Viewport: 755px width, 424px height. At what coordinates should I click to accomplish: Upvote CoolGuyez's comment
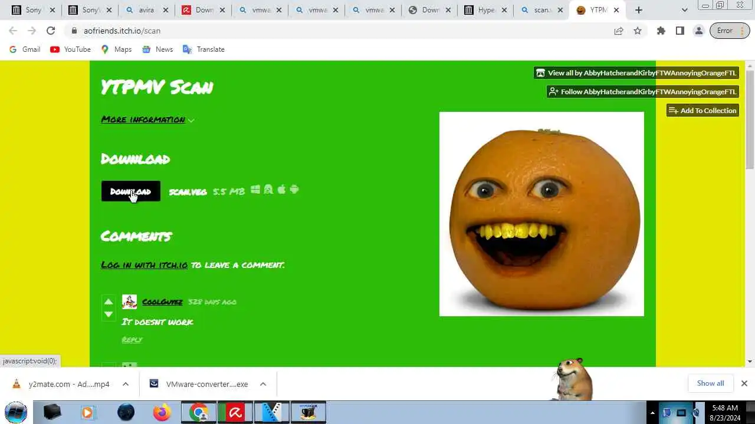click(109, 302)
